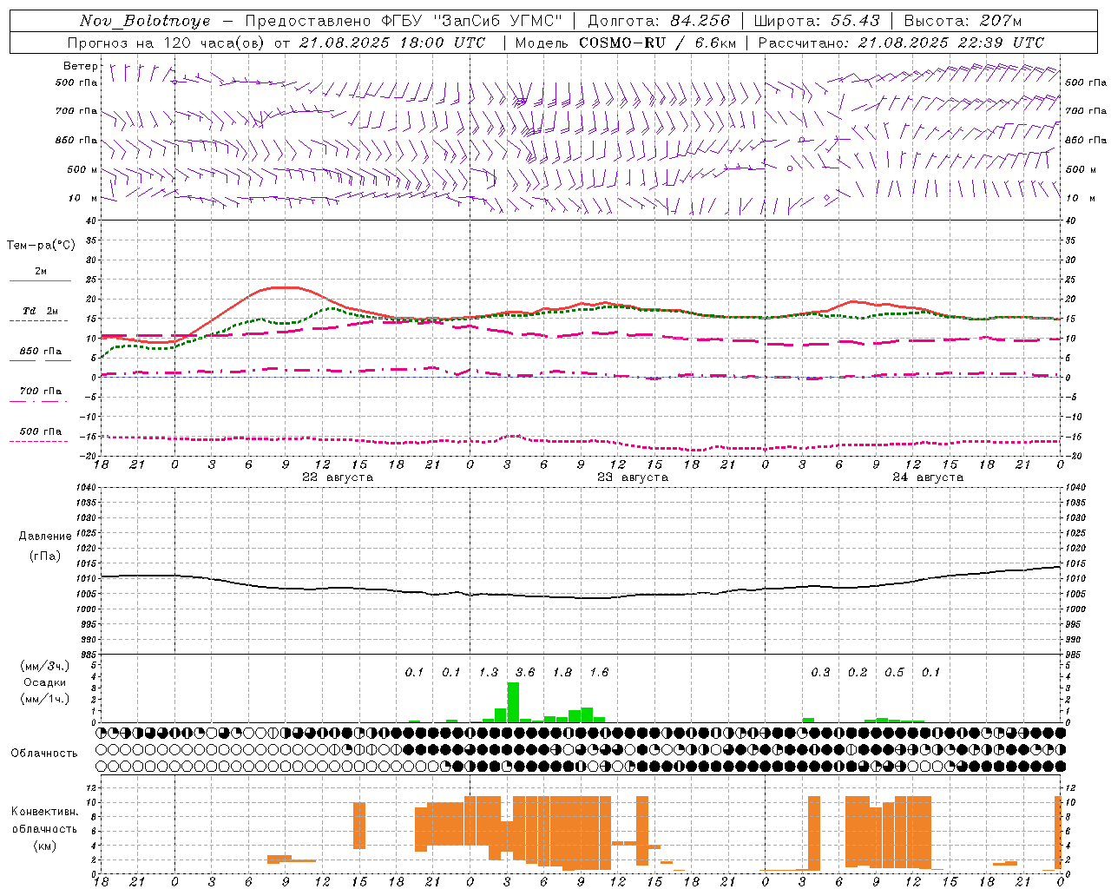This screenshot has height=889, width=1111.
Task: Click the precipitation total value 0.3
Action: (820, 673)
